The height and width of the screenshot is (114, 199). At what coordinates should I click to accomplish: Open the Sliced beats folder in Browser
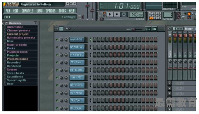pyautogui.click(x=15, y=73)
